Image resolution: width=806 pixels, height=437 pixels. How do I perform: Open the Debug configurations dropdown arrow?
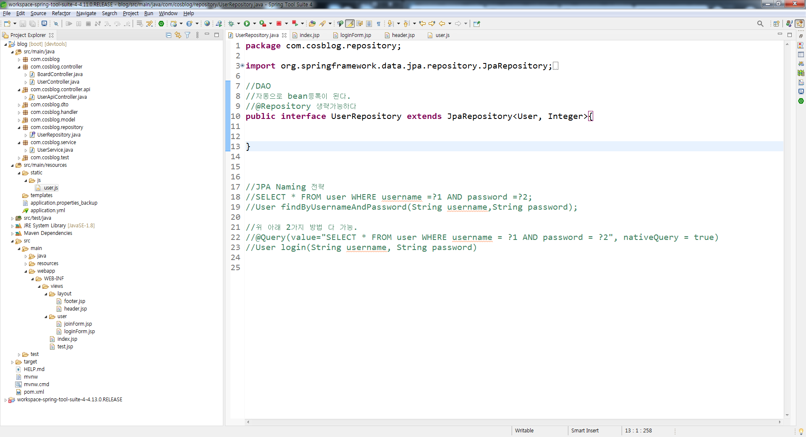(238, 24)
